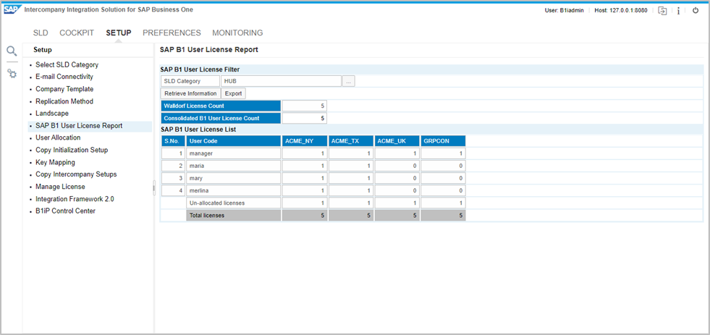Choose E-mail Connectivity in Setup list
Screen dimensions: 710x335
[x=64, y=77]
